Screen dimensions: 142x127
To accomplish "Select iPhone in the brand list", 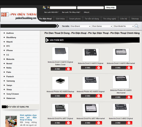I will pyautogui.click(x=9, y=50).
